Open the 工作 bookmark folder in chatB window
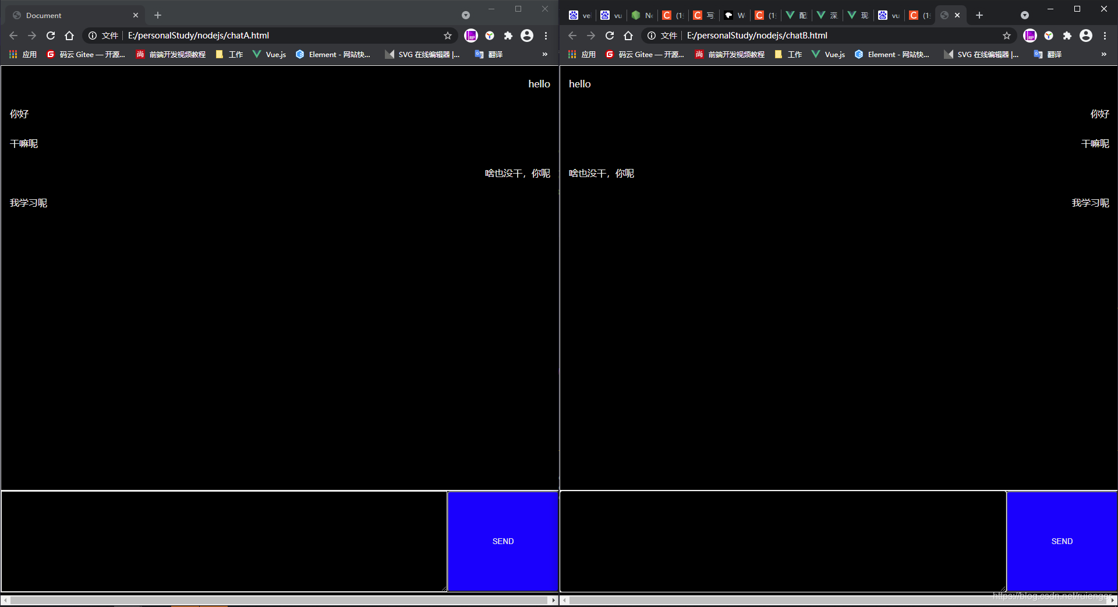This screenshot has height=607, width=1118. (x=788, y=54)
